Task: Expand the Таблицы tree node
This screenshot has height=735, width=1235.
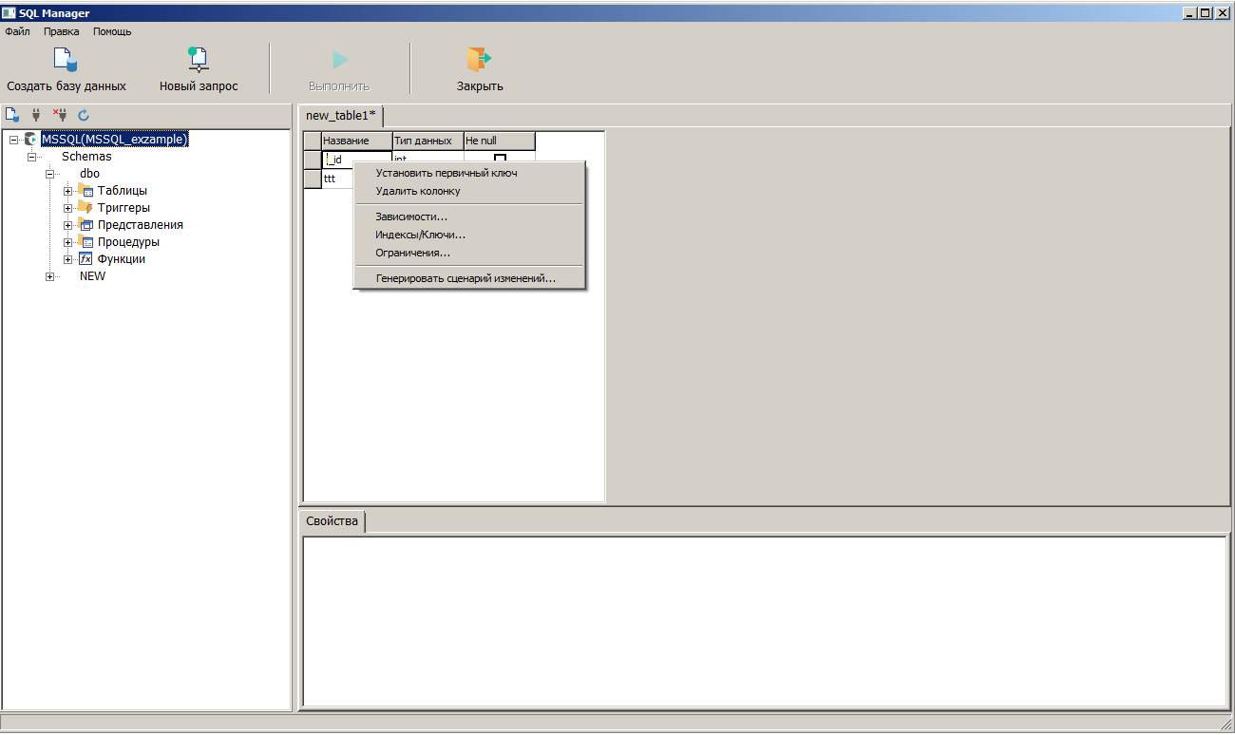Action: [x=68, y=191]
